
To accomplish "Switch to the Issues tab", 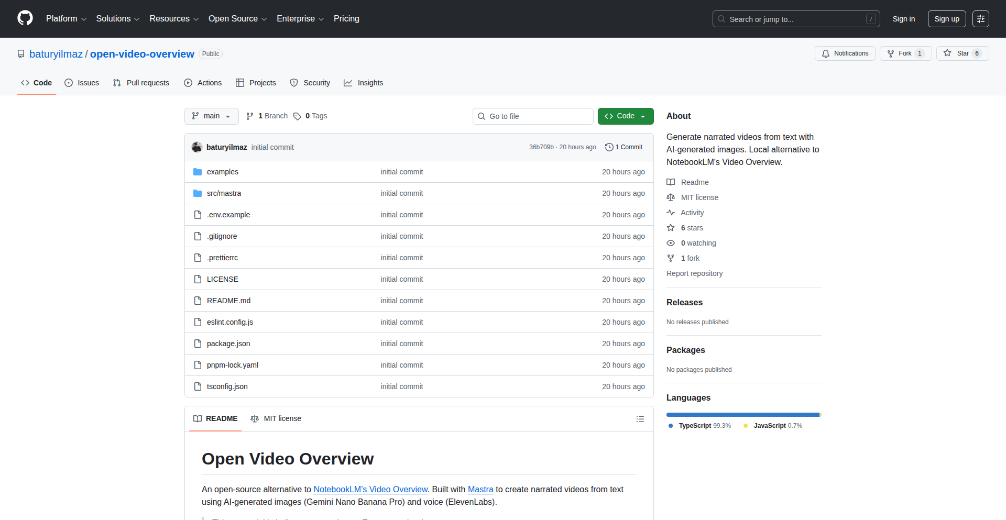I will tap(82, 83).
